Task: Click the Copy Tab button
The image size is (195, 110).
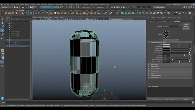Action: (186, 99)
